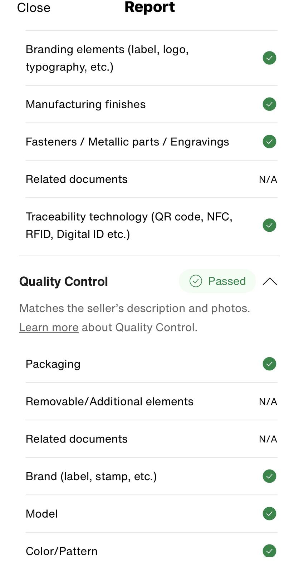Screen dimensions: 299x572
Task: Click the Traceability technology check icon
Action: (x=269, y=225)
